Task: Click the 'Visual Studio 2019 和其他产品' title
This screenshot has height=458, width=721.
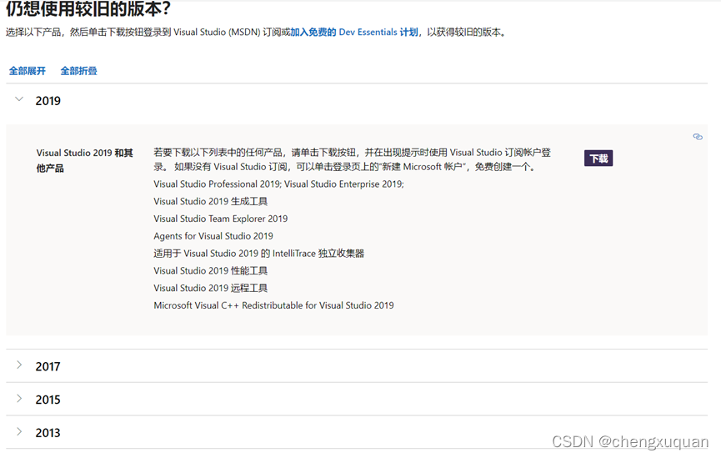Action: coord(85,160)
